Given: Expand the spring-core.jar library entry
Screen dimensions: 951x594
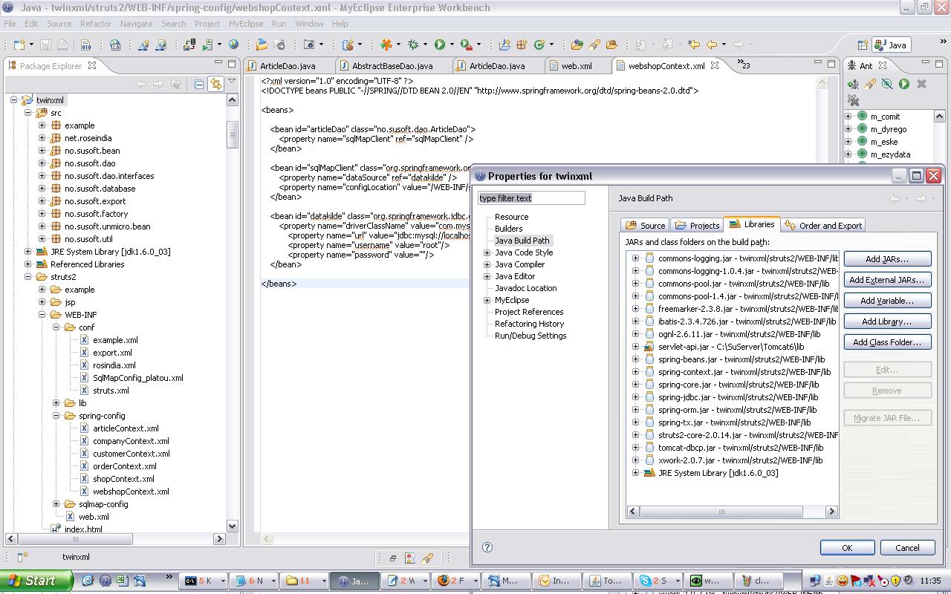Looking at the screenshot, I should 635,385.
